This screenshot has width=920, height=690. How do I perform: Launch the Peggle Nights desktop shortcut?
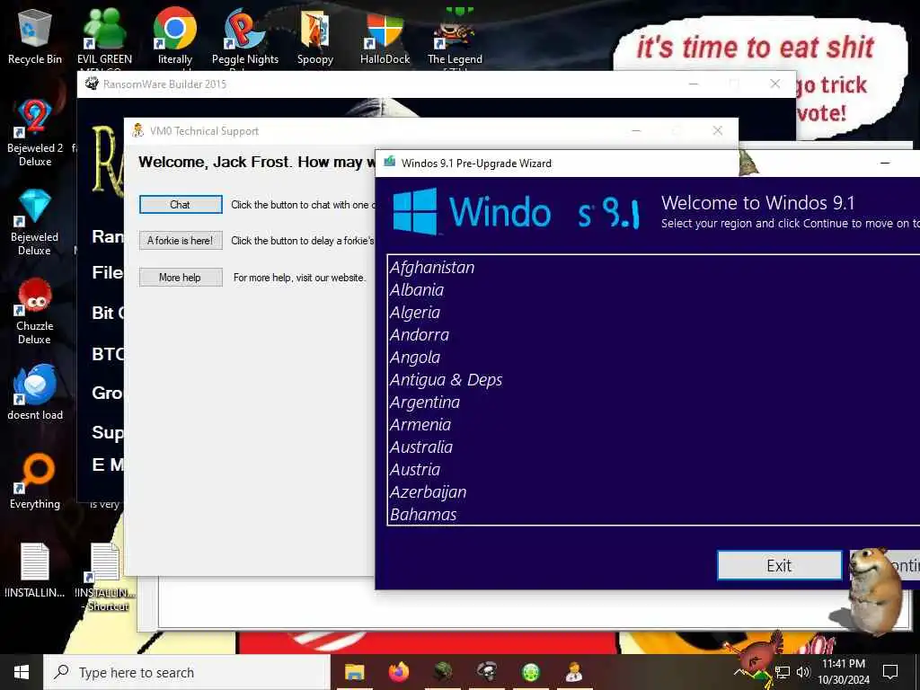point(244,36)
